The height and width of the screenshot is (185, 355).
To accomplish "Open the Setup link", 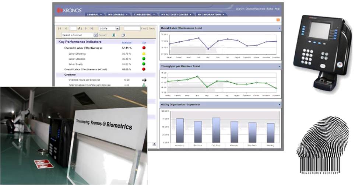I will pyautogui.click(x=270, y=9).
